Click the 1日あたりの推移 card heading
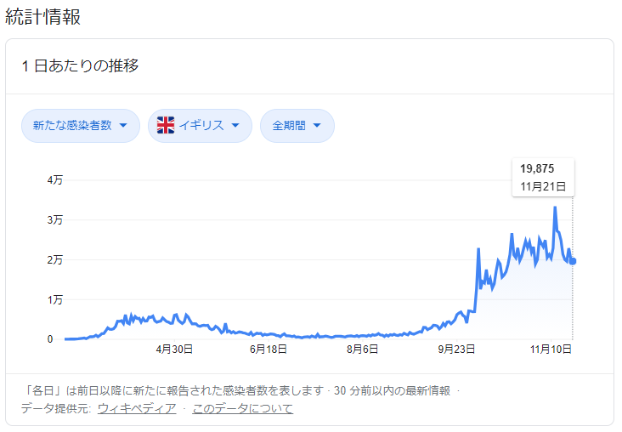 tap(81, 65)
